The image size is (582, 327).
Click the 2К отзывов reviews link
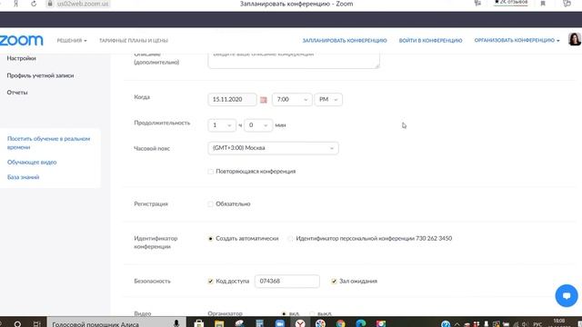[511, 3]
